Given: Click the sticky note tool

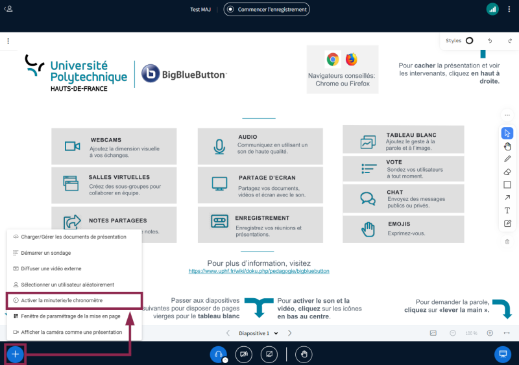Looking at the screenshot, I should 507,224.
